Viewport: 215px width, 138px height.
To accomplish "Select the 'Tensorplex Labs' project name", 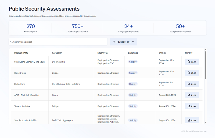I will tap(22, 106).
